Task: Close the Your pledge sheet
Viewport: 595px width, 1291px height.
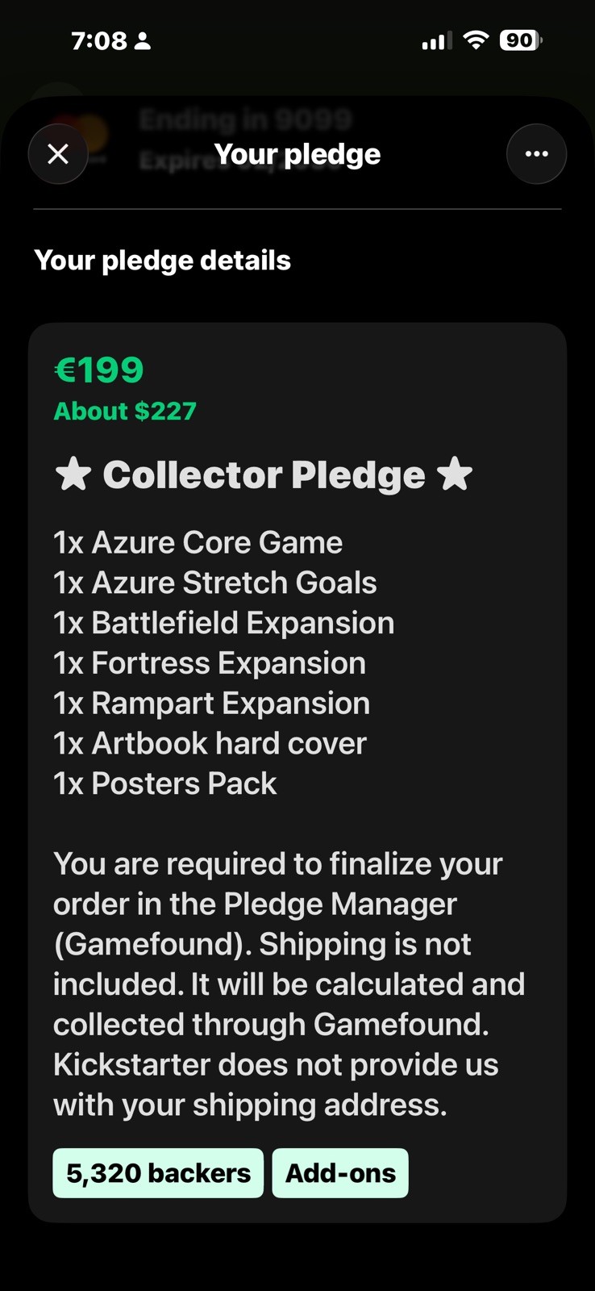Action: [x=58, y=153]
